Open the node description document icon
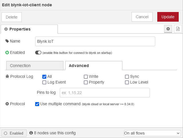Screen dimensions: 183x138 coord(178,29)
